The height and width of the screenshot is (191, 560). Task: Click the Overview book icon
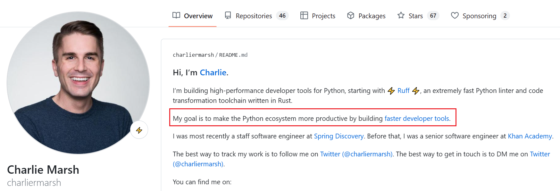[176, 15]
